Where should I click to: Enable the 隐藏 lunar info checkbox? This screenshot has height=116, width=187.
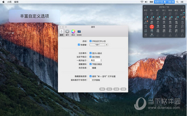[x=91, y=68]
